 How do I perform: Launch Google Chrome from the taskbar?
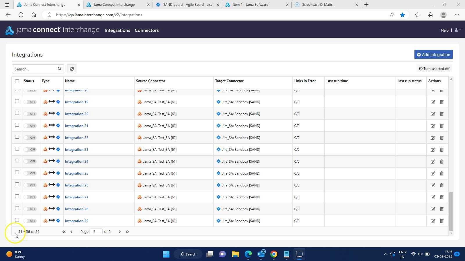click(273, 254)
